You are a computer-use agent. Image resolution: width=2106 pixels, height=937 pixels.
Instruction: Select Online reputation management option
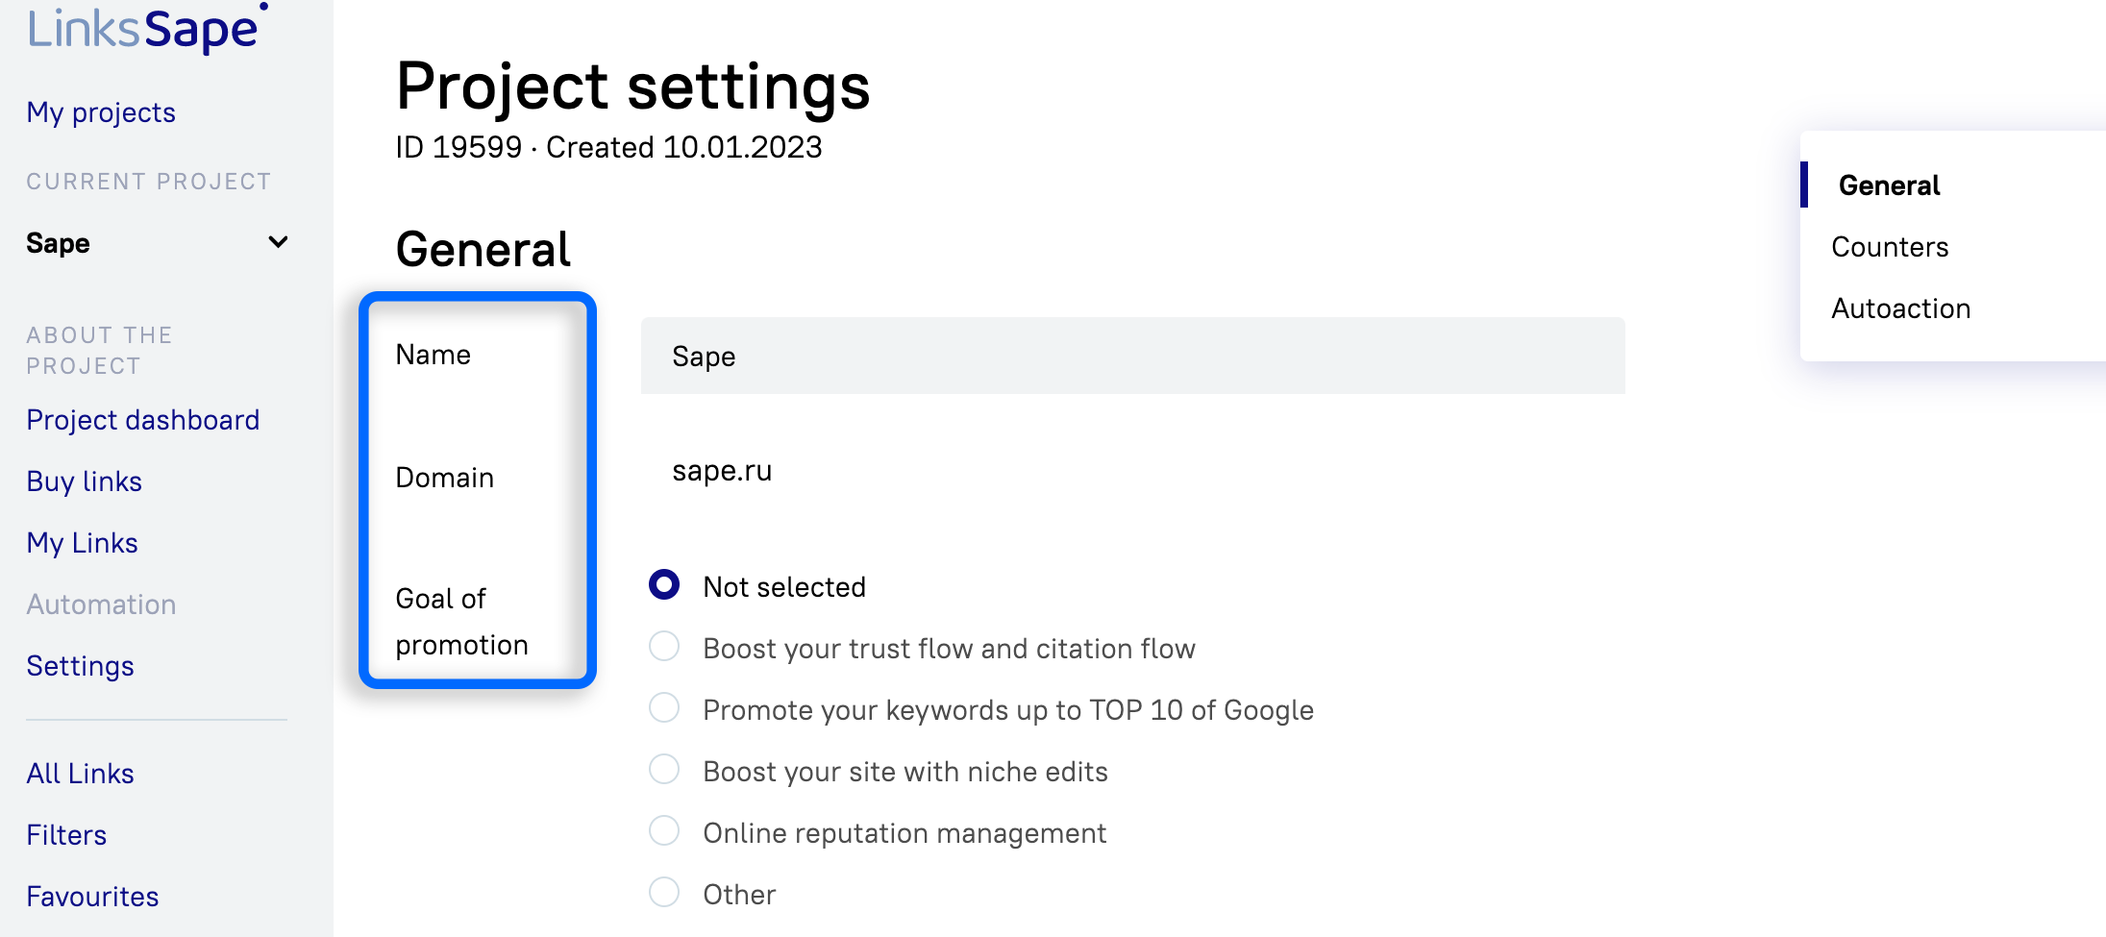664,831
